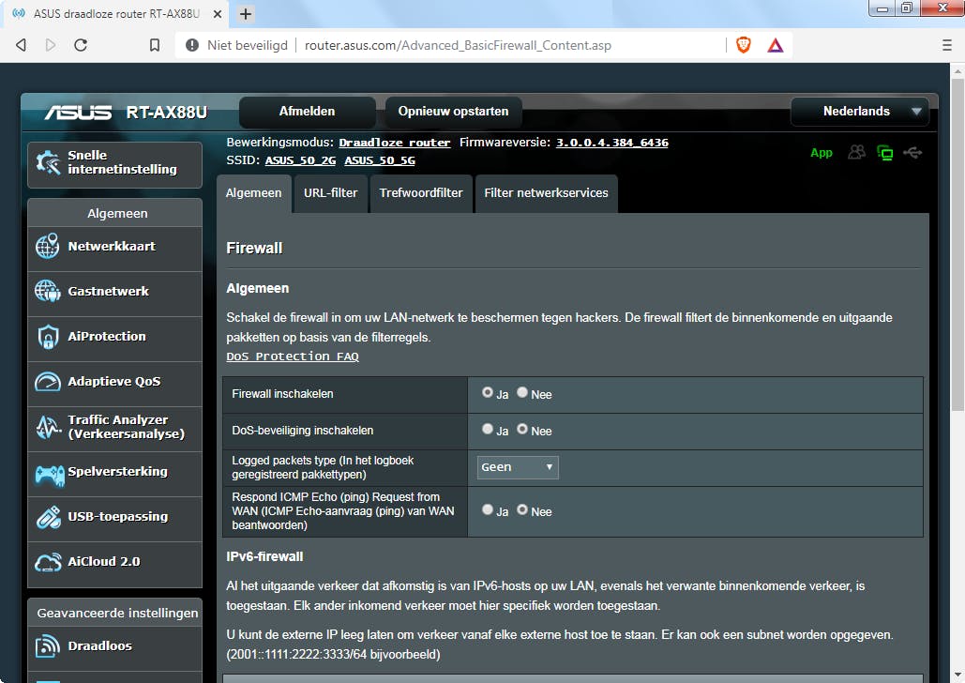The width and height of the screenshot is (965, 683).
Task: Open AiProtection menu item
Action: coord(115,337)
